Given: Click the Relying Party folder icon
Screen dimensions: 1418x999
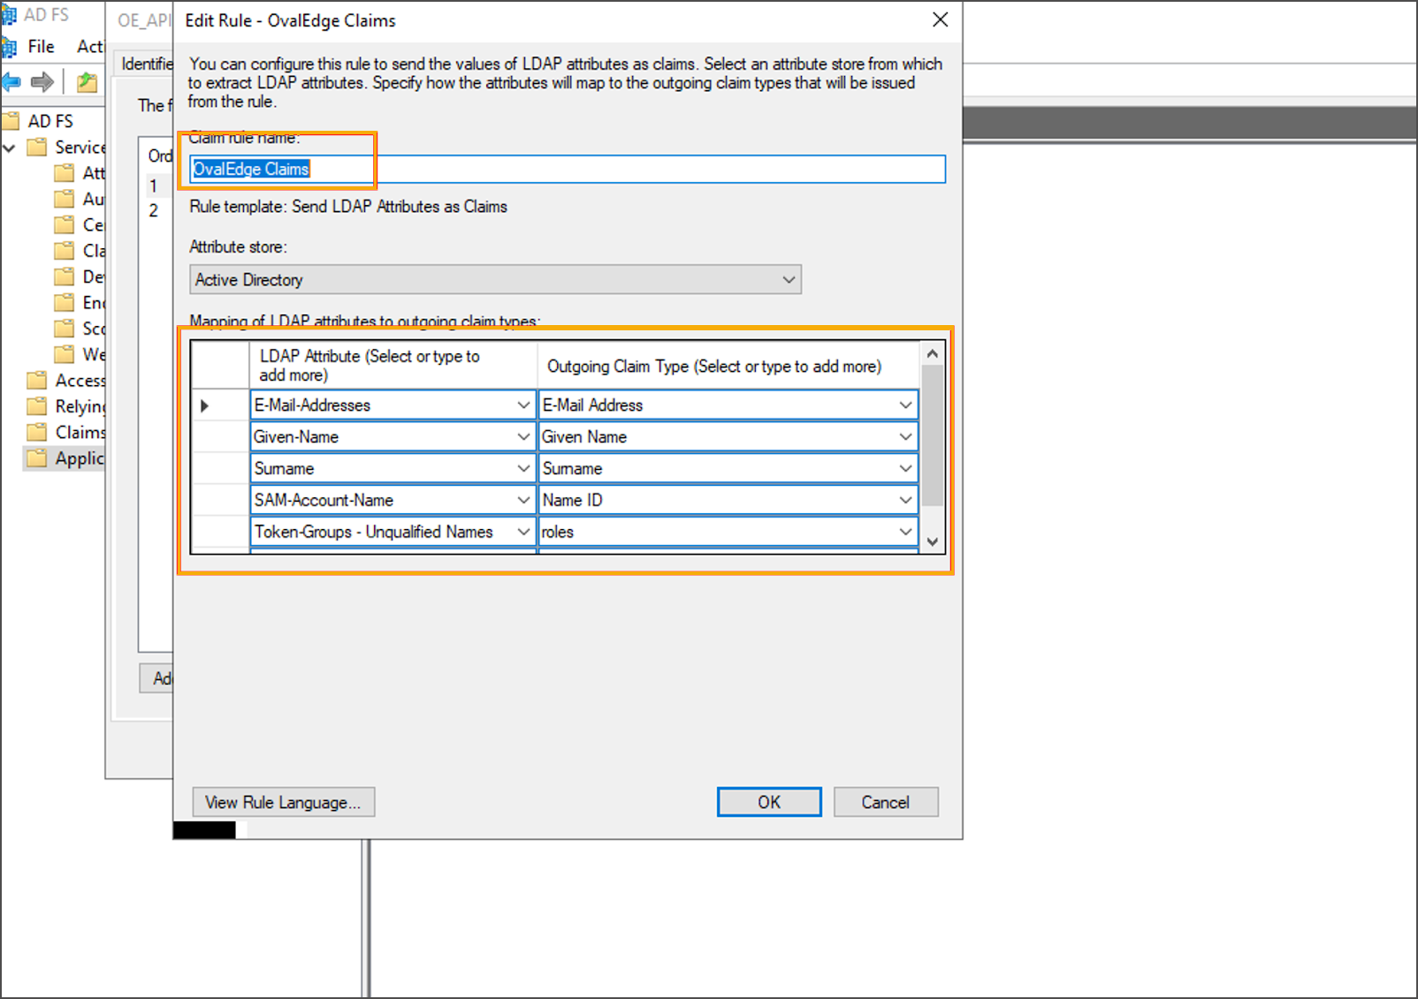Looking at the screenshot, I should pos(37,406).
